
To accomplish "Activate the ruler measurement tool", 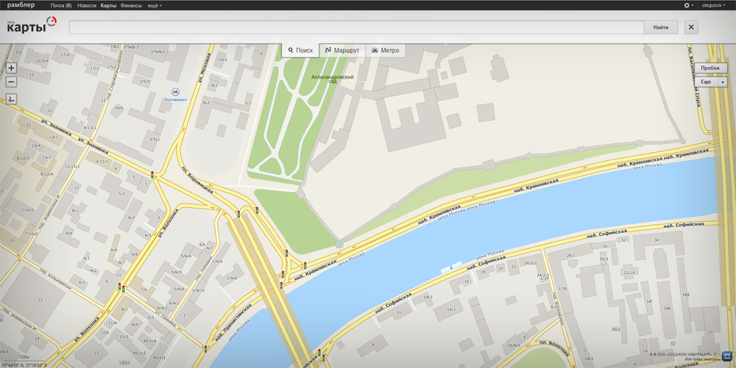I will click(x=11, y=99).
